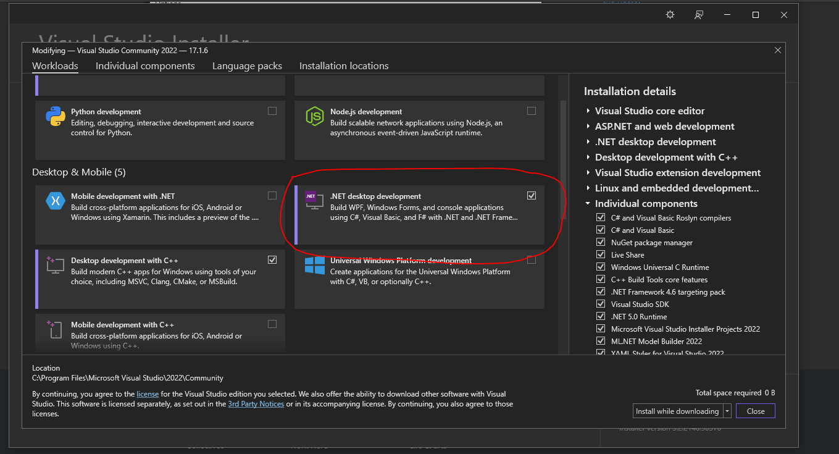Check Mobile development with C++ workload
839x454 pixels.
click(x=272, y=324)
